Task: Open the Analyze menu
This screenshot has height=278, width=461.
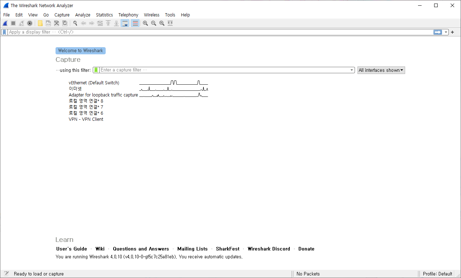Action: coord(83,15)
